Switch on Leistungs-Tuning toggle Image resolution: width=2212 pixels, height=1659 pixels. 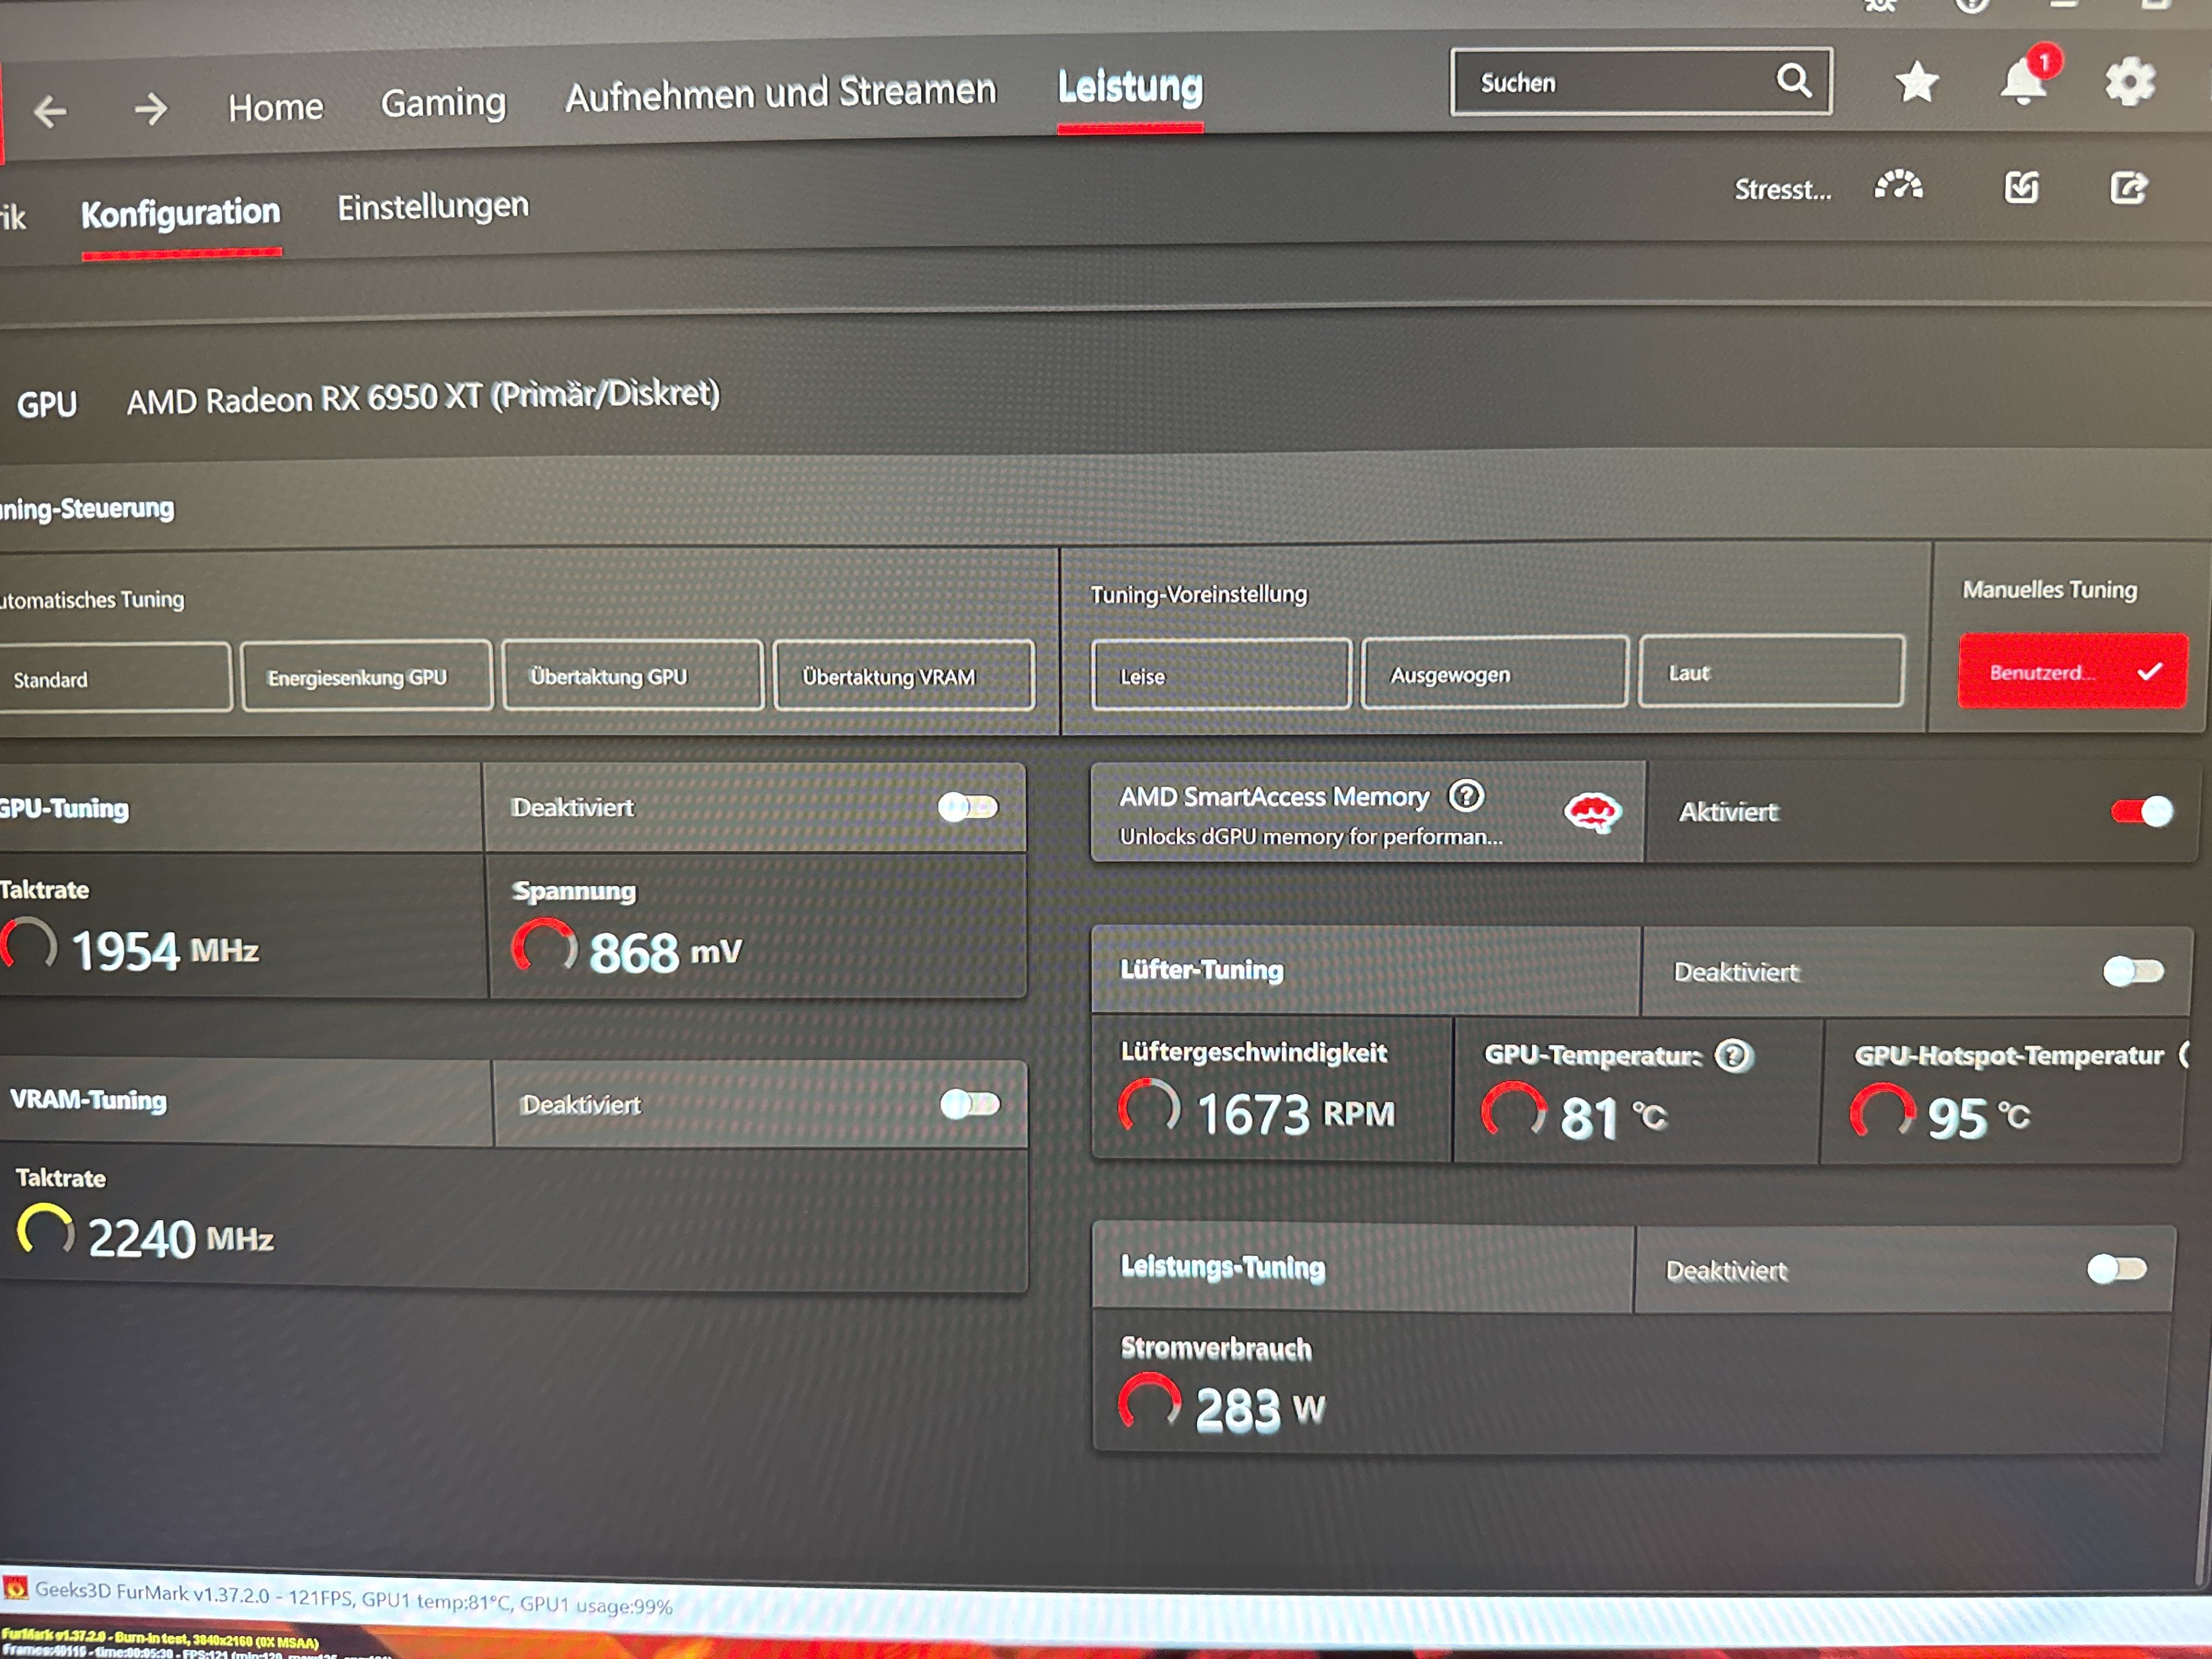[x=2117, y=1269]
